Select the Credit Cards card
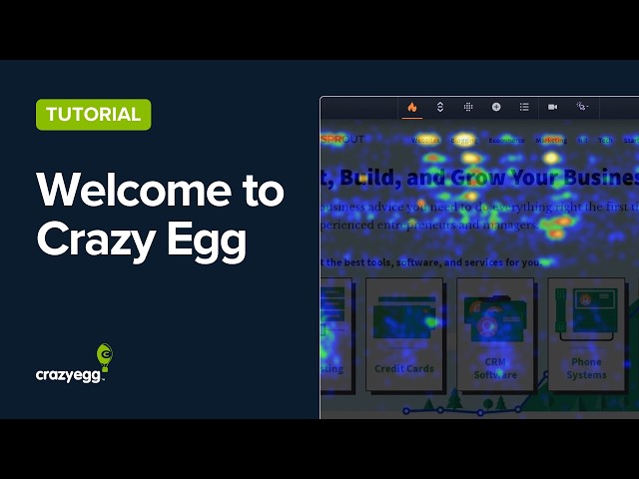 (x=404, y=334)
